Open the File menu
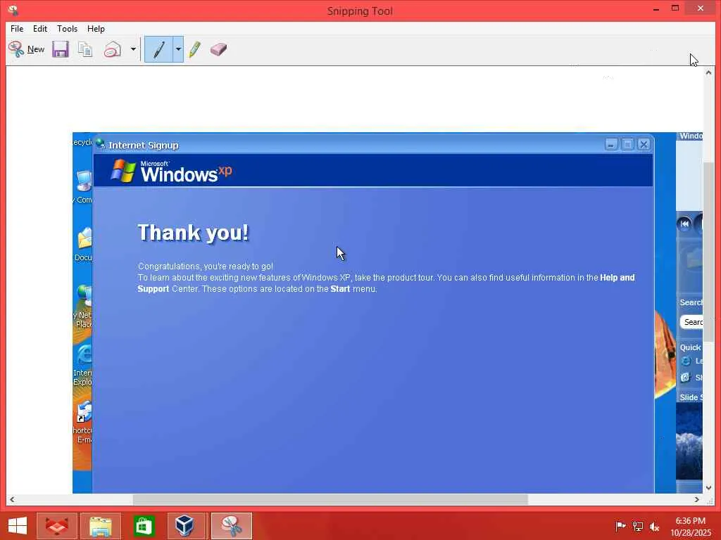721x540 pixels. click(x=17, y=28)
